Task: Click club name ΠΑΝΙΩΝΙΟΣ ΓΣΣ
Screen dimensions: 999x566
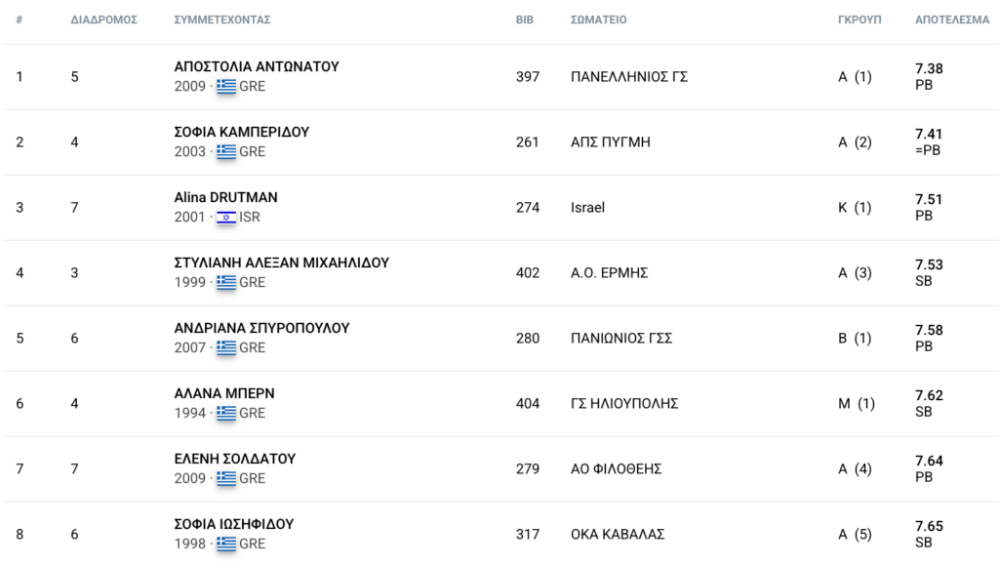Action: 620,339
